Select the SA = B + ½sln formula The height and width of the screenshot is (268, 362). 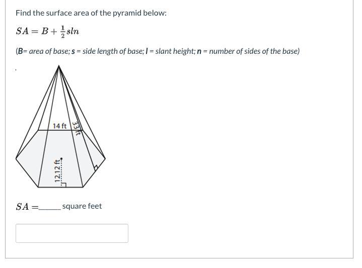click(x=47, y=31)
